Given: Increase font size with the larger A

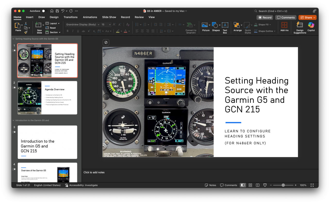Looking at the screenshot, I should pyautogui.click(x=114, y=24).
